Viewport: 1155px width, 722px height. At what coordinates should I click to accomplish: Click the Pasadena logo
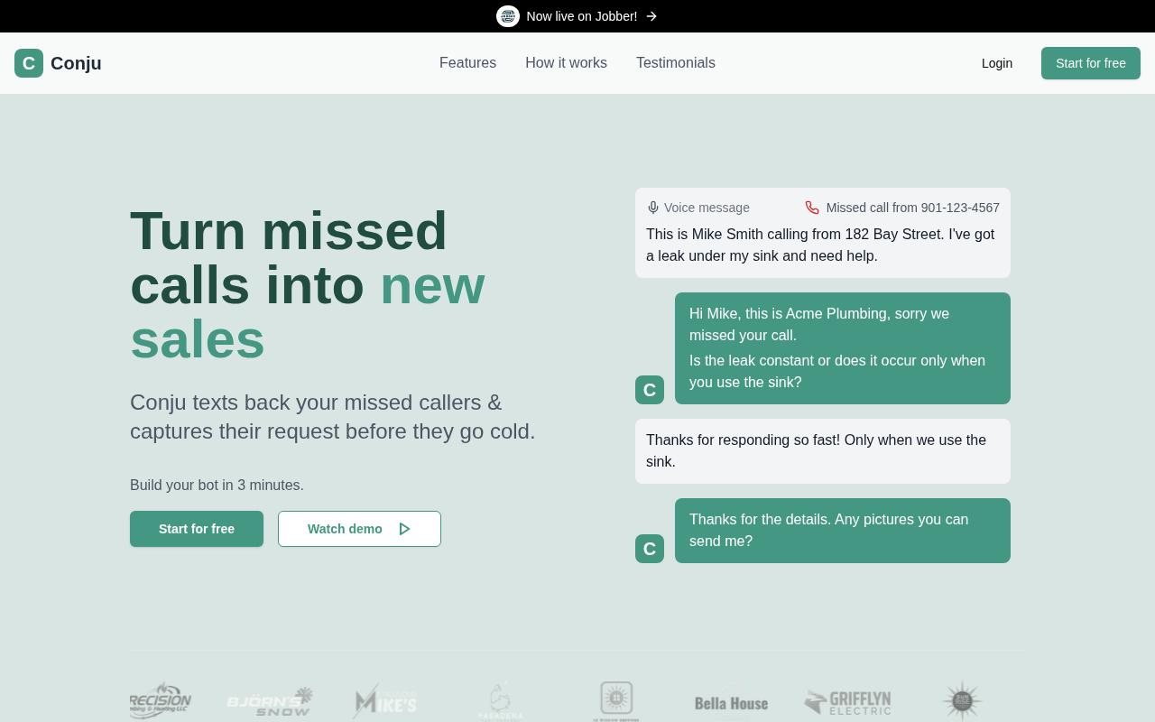click(x=501, y=701)
